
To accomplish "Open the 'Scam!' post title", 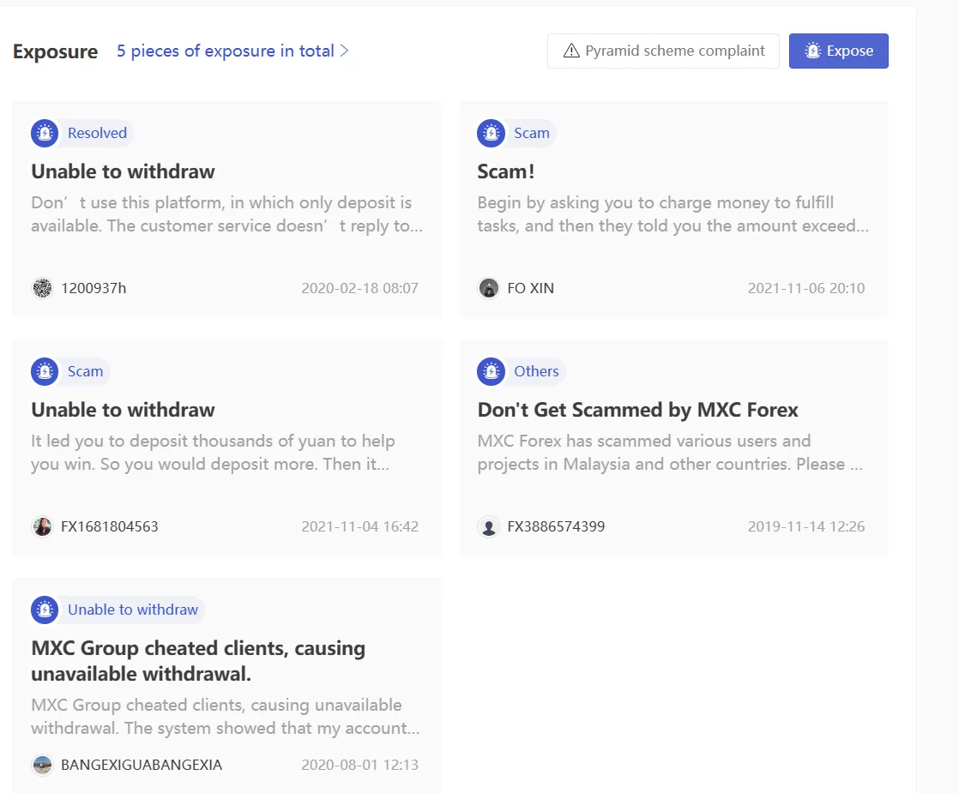I will pyautogui.click(x=506, y=171).
